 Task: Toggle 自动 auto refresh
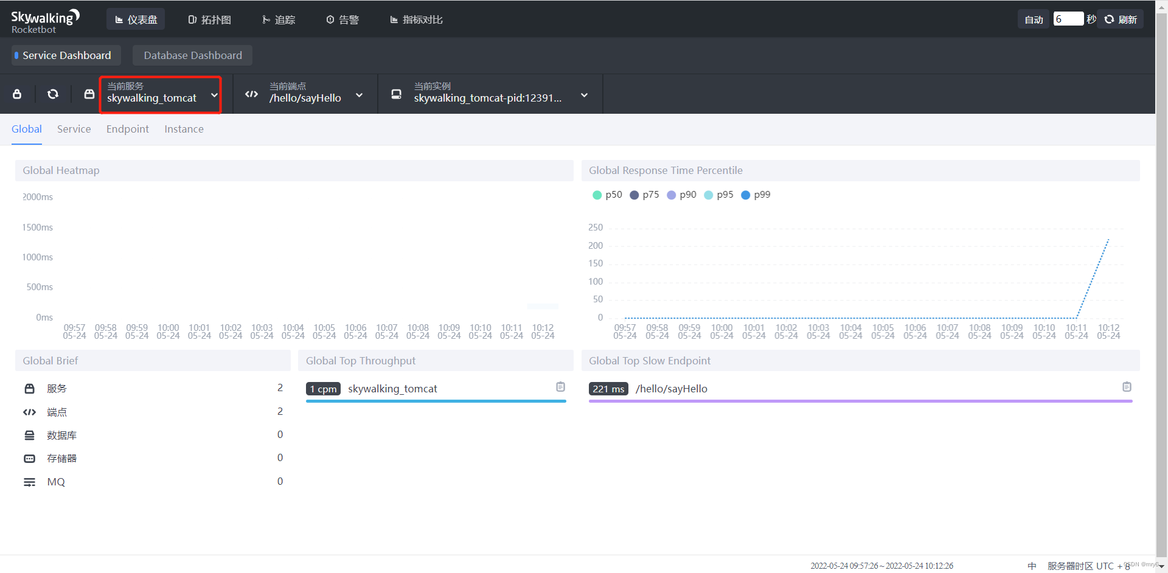[x=1034, y=19]
